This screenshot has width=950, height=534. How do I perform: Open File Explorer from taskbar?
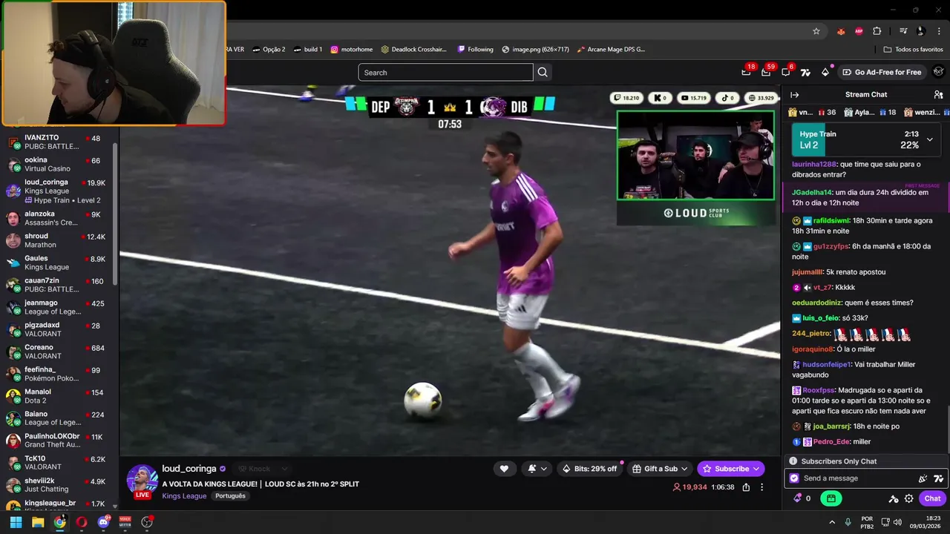point(38,521)
